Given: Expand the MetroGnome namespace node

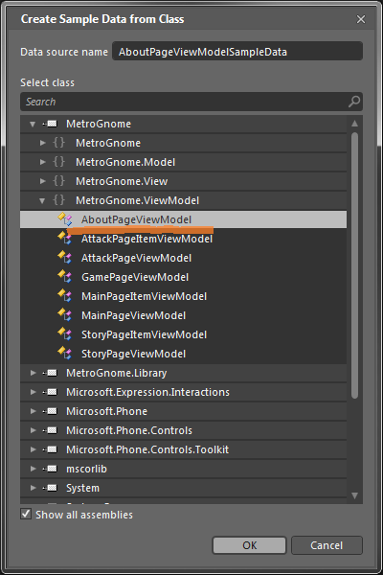Looking at the screenshot, I should click(x=42, y=143).
